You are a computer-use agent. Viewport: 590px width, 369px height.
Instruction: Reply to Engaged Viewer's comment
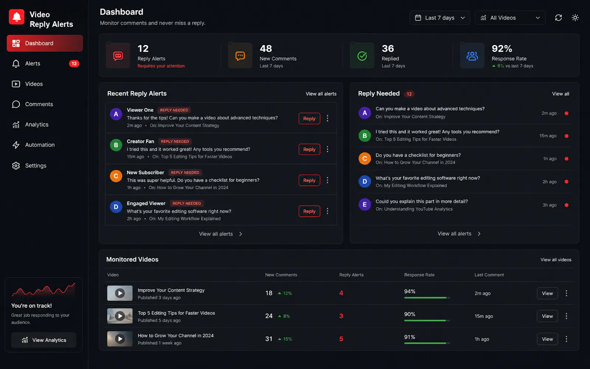(x=309, y=211)
